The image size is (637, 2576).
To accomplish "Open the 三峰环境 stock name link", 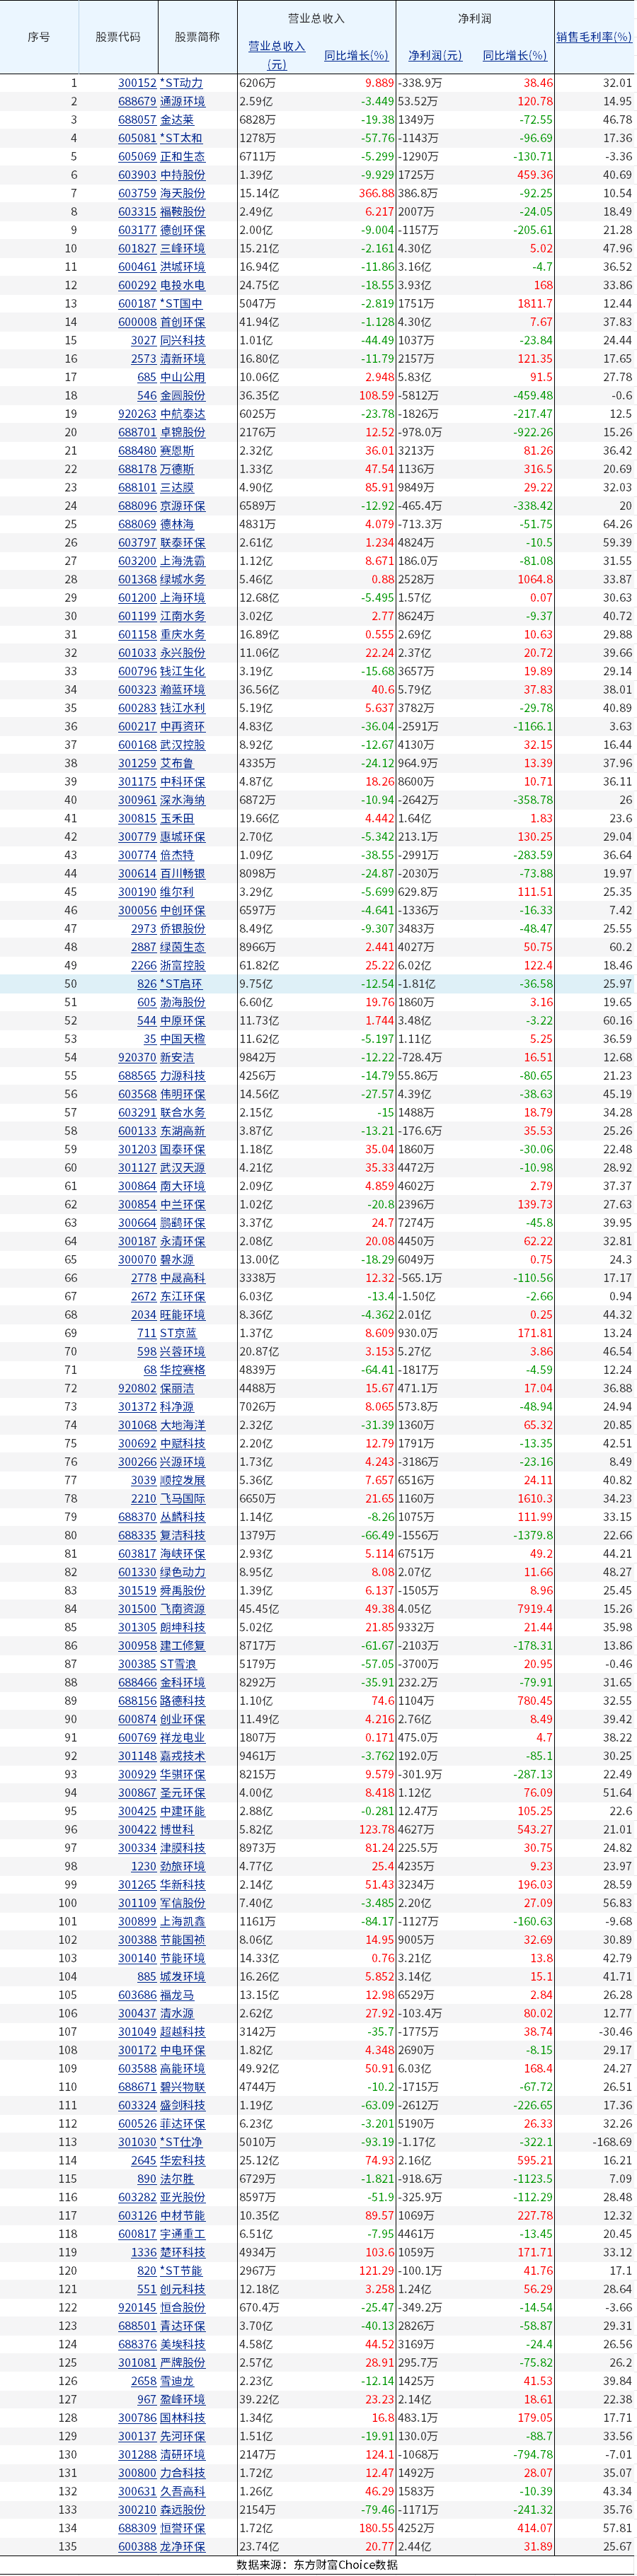I will point(183,249).
